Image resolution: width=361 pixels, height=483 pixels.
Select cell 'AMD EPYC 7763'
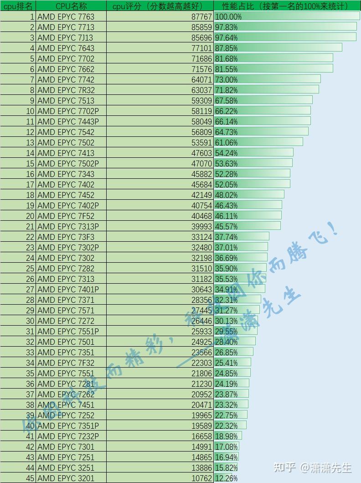[x=71, y=16]
